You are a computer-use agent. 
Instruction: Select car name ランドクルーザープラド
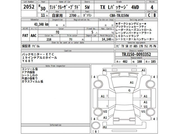tap(65, 7)
